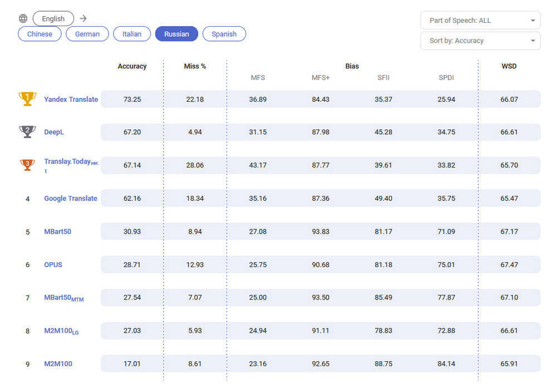Image resolution: width=557 pixels, height=389 pixels.
Task: Choose the Italian language tab
Action: tap(132, 34)
